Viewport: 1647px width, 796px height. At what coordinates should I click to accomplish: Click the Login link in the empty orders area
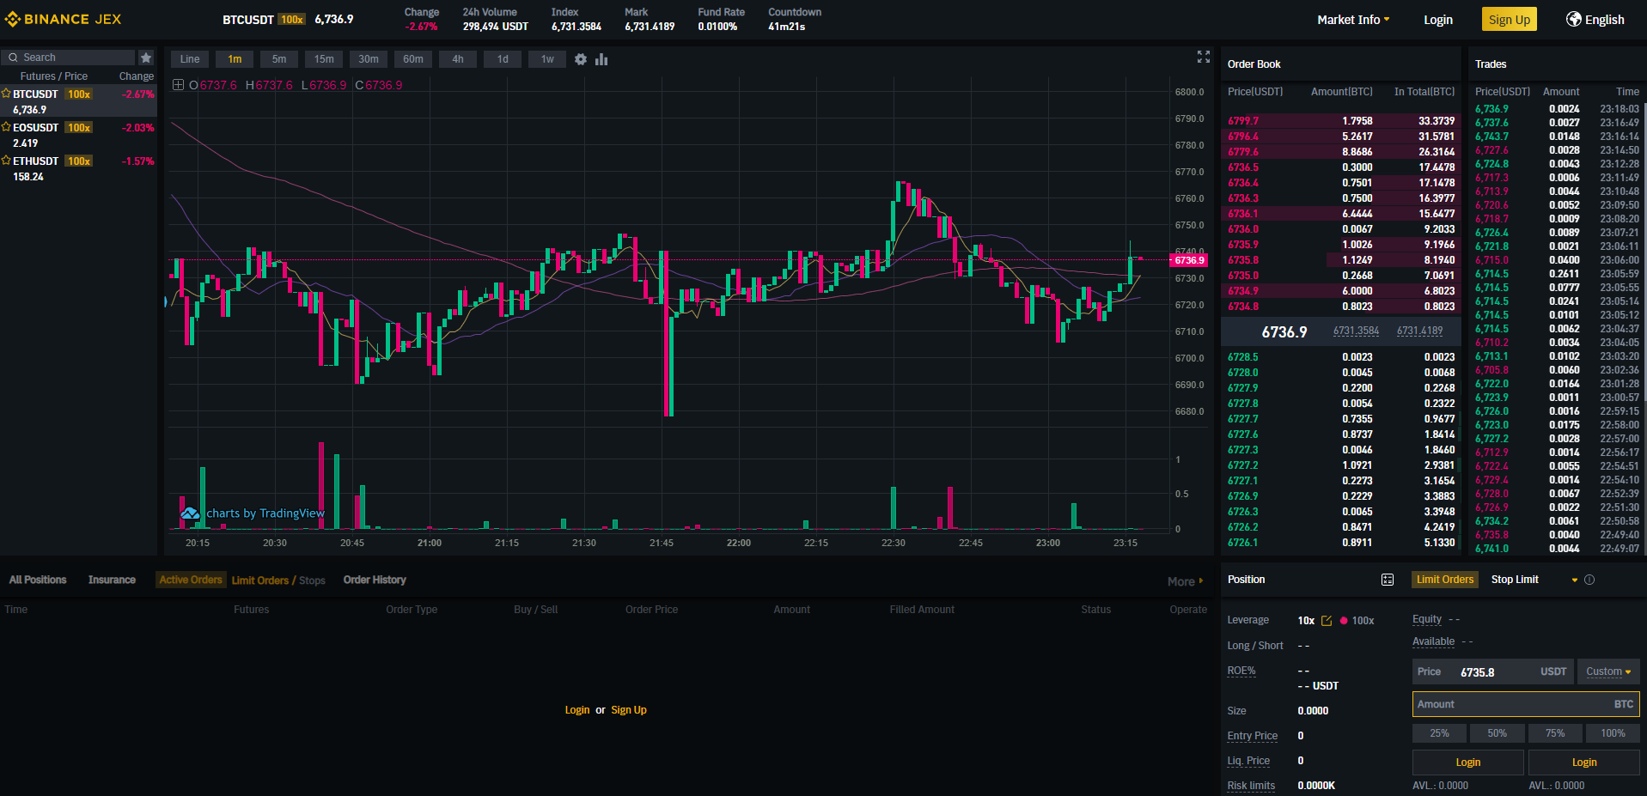click(577, 710)
